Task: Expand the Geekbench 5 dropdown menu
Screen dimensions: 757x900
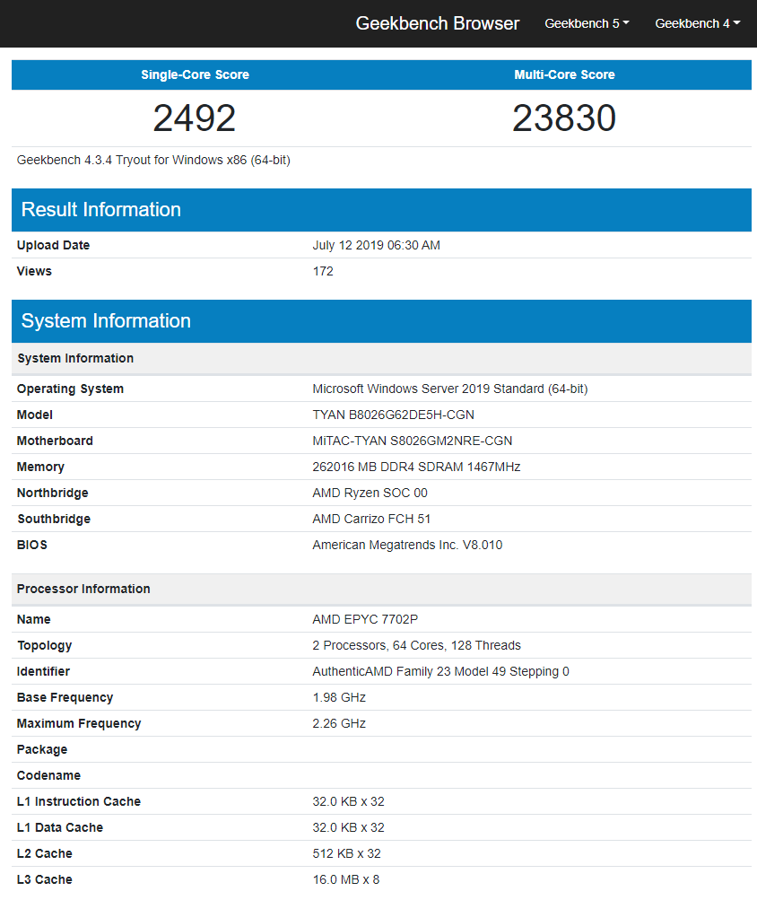Action: tap(587, 23)
